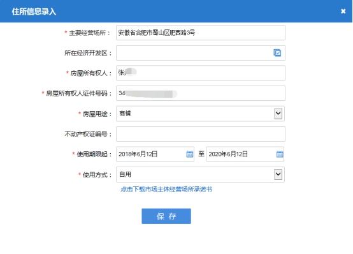Click the empty 不动产权证编号 field
The width and height of the screenshot is (353, 254).
(x=201, y=134)
